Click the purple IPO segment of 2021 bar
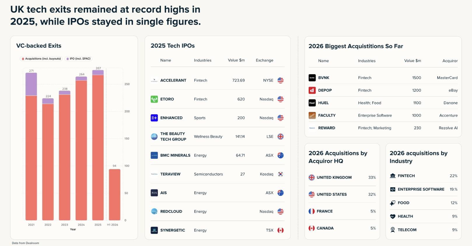Screen dimensions: 472x246 tap(31, 84)
